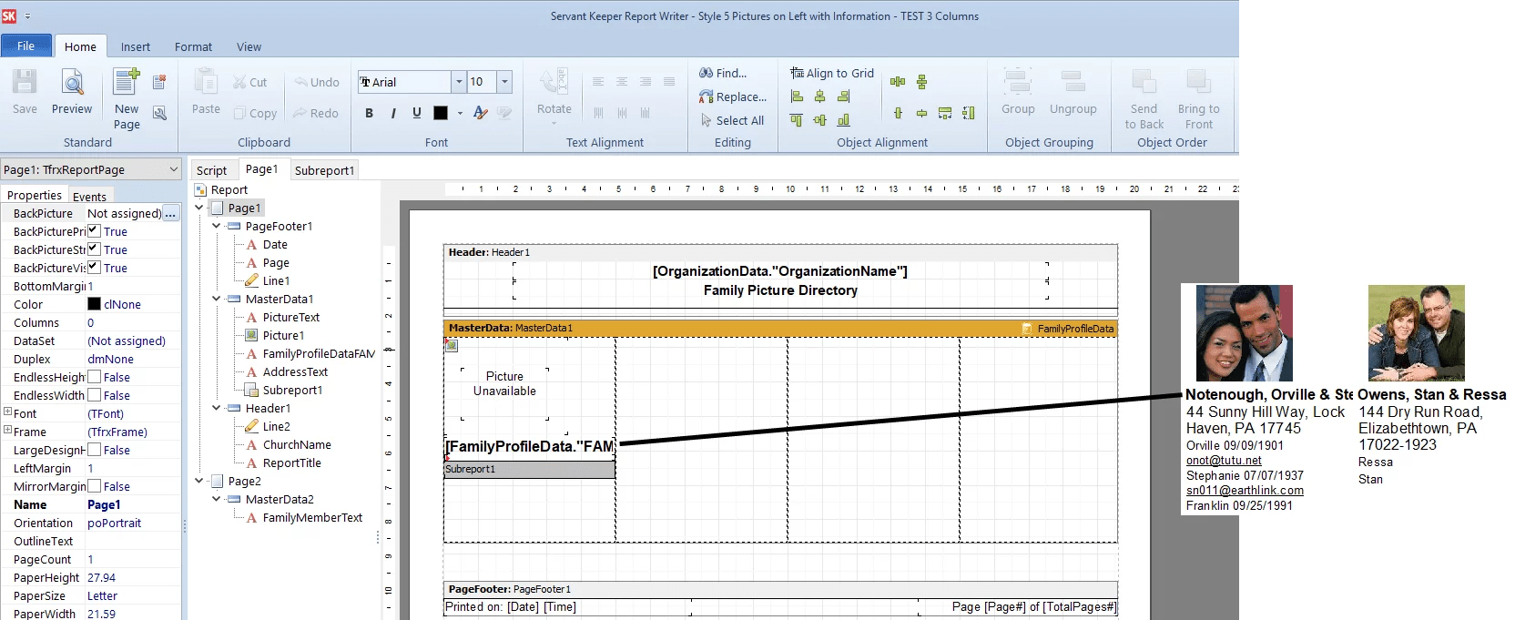Switch to the Format ribbon tab
Screen dimensions: 1515x620
pyautogui.click(x=193, y=47)
